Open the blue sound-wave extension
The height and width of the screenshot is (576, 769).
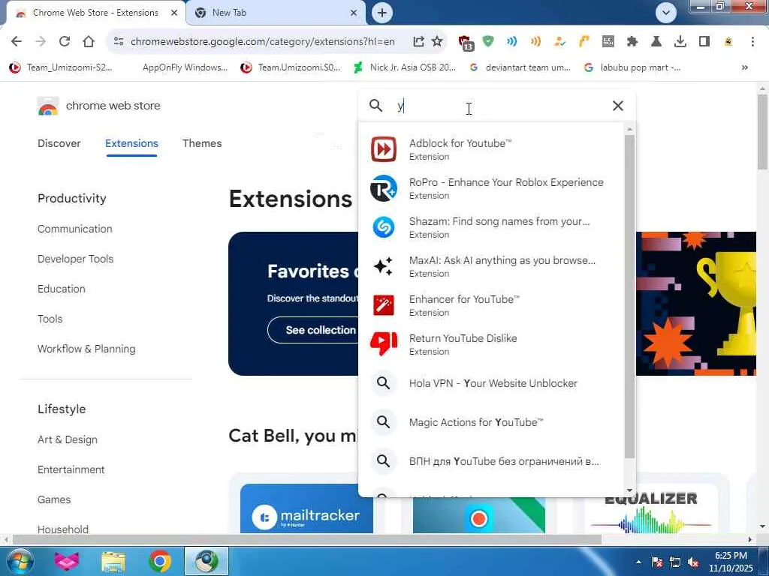pos(511,42)
